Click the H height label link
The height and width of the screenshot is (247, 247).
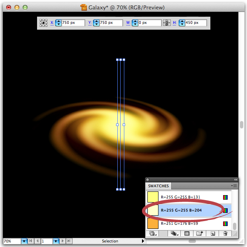click(x=175, y=23)
